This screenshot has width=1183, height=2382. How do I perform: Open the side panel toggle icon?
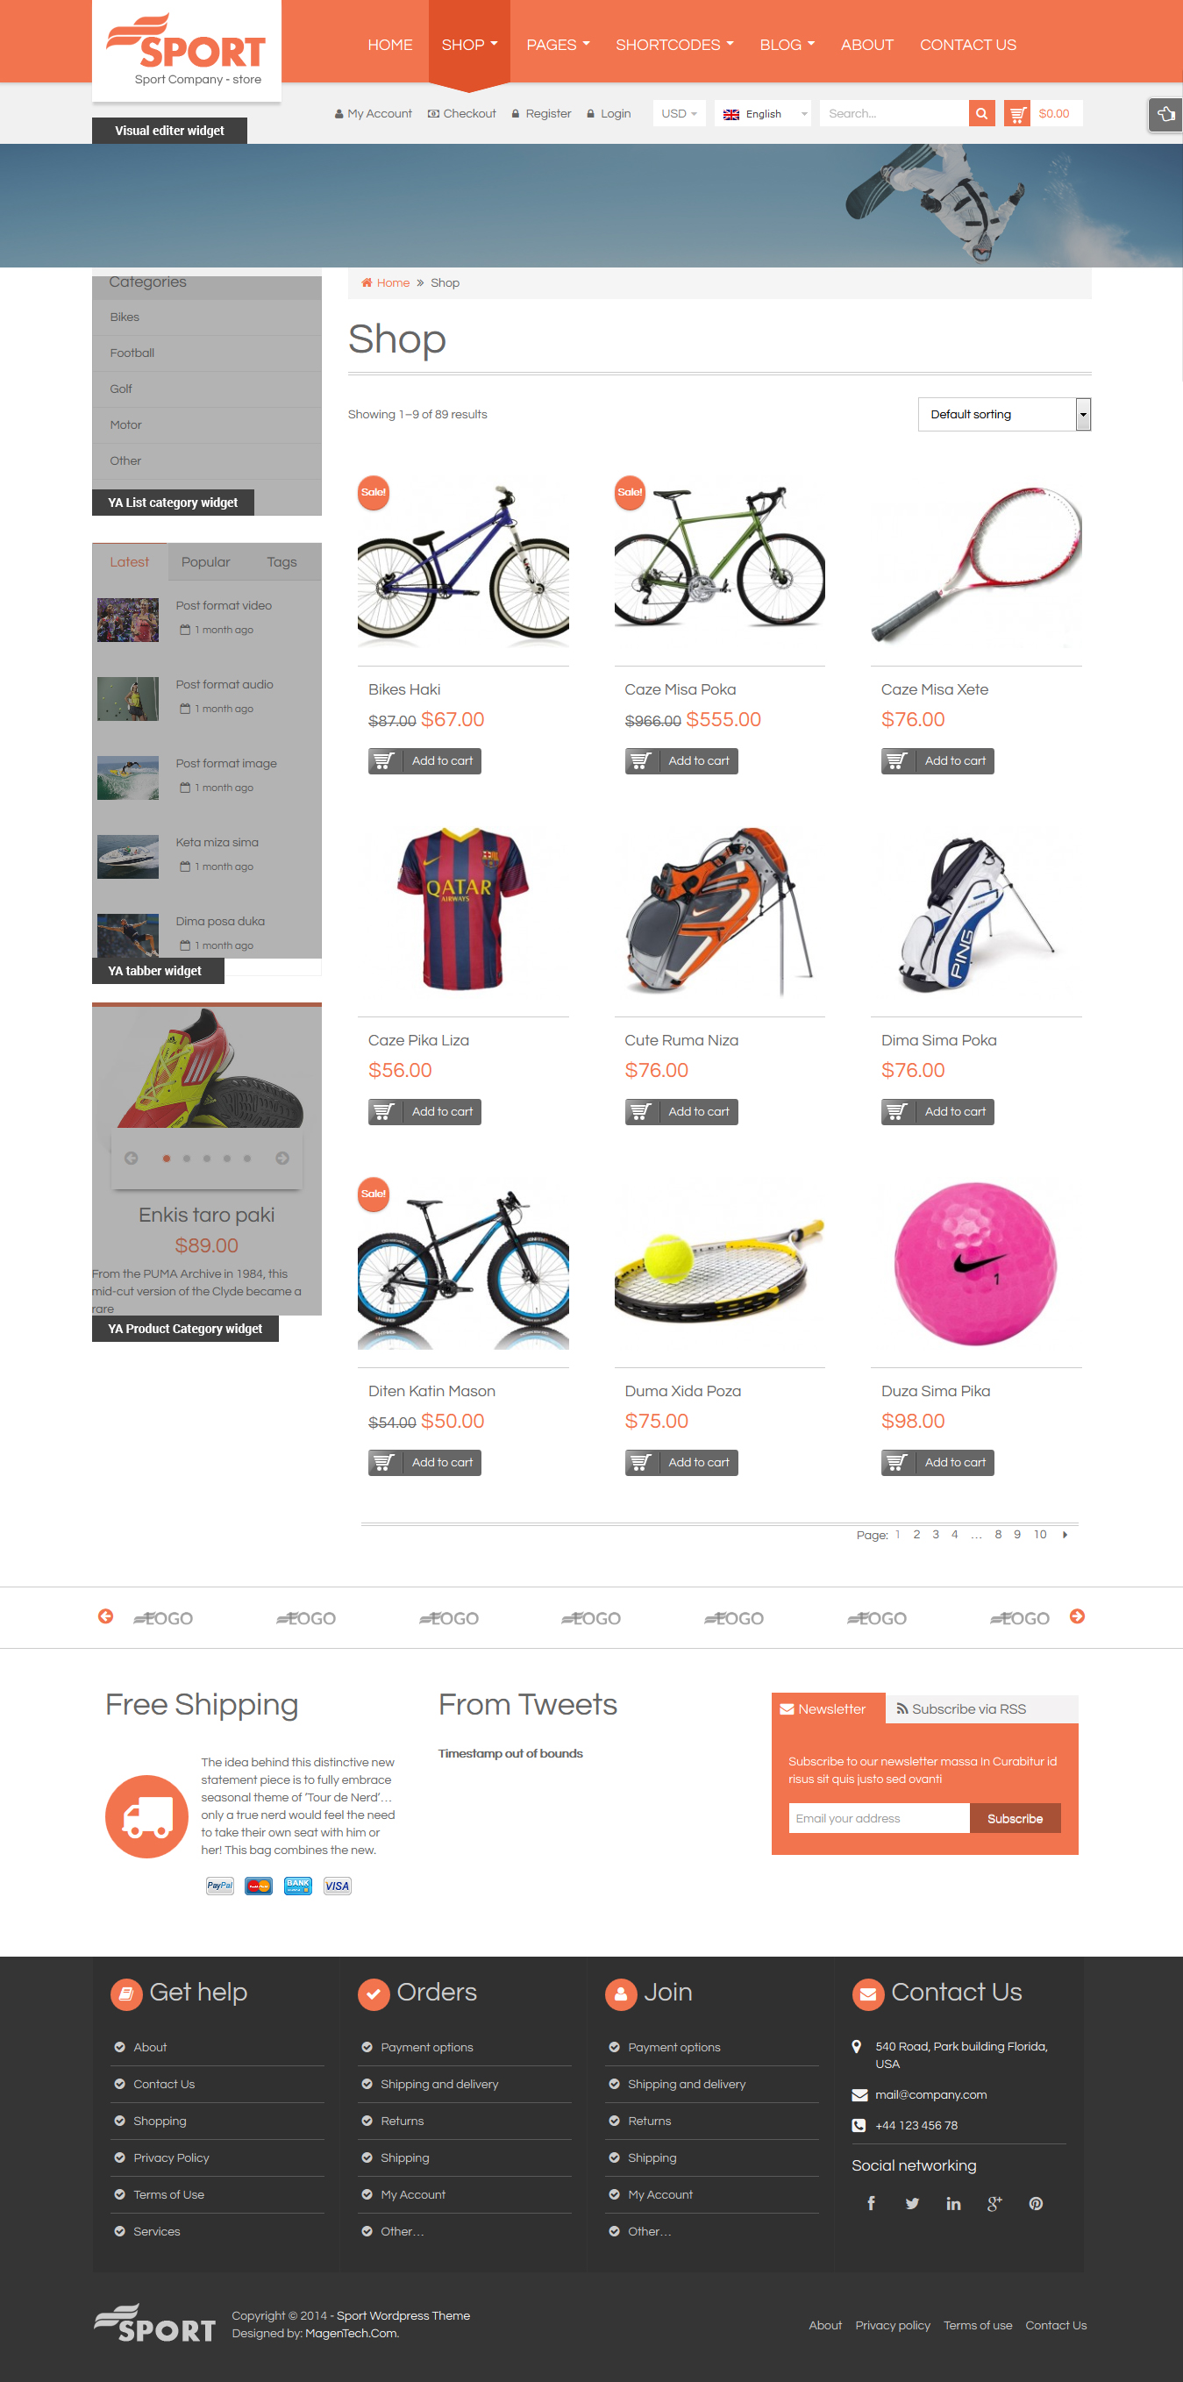(1165, 115)
